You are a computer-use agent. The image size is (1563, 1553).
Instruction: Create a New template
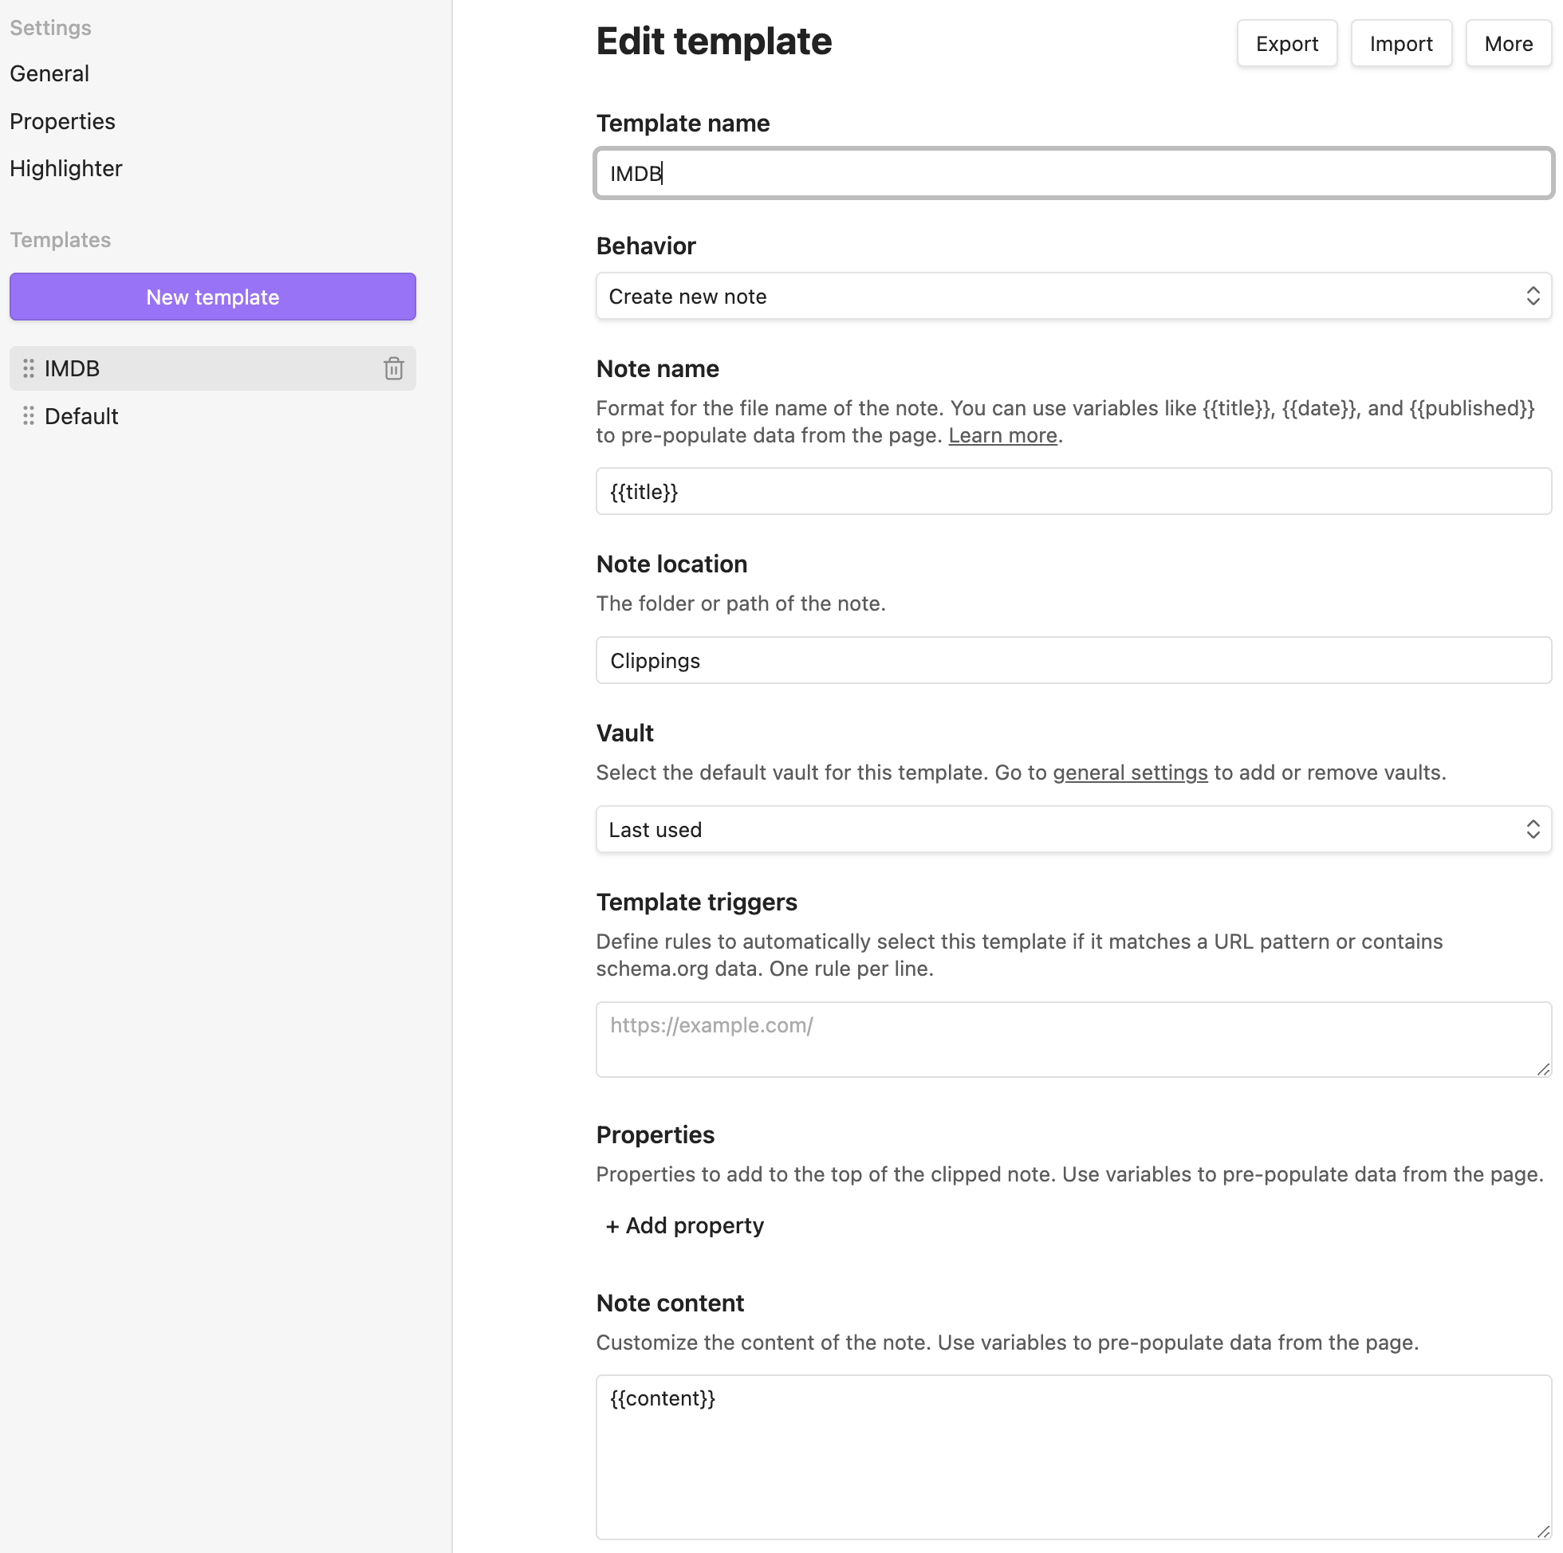pos(214,296)
